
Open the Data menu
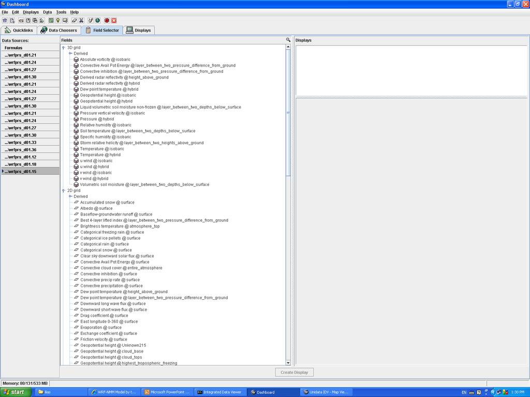[x=47, y=12]
